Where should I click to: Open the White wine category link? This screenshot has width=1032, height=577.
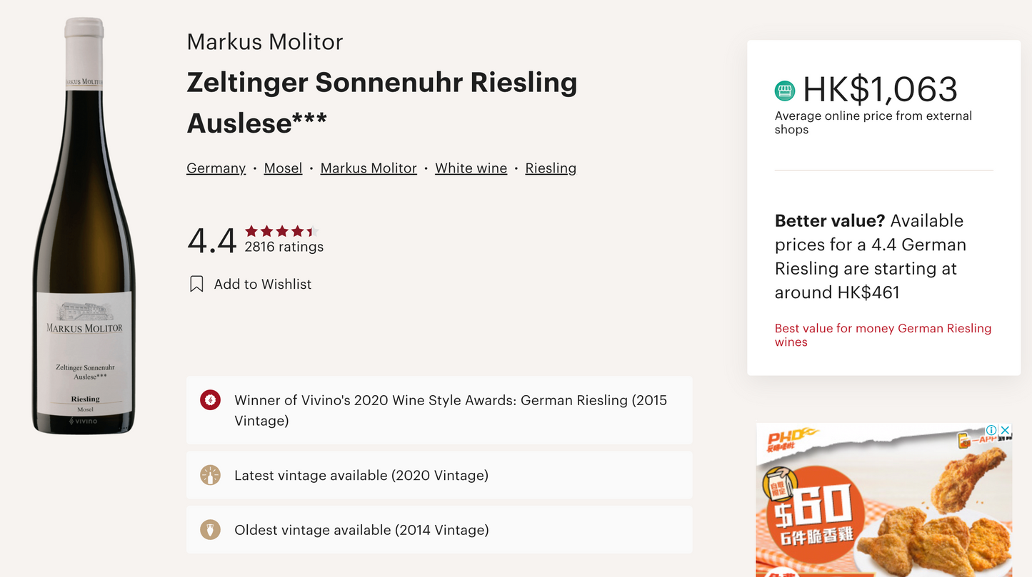click(471, 168)
